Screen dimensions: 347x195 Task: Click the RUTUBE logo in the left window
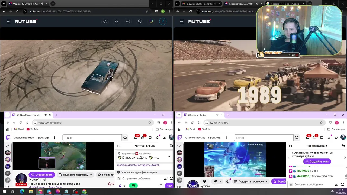(26, 21)
